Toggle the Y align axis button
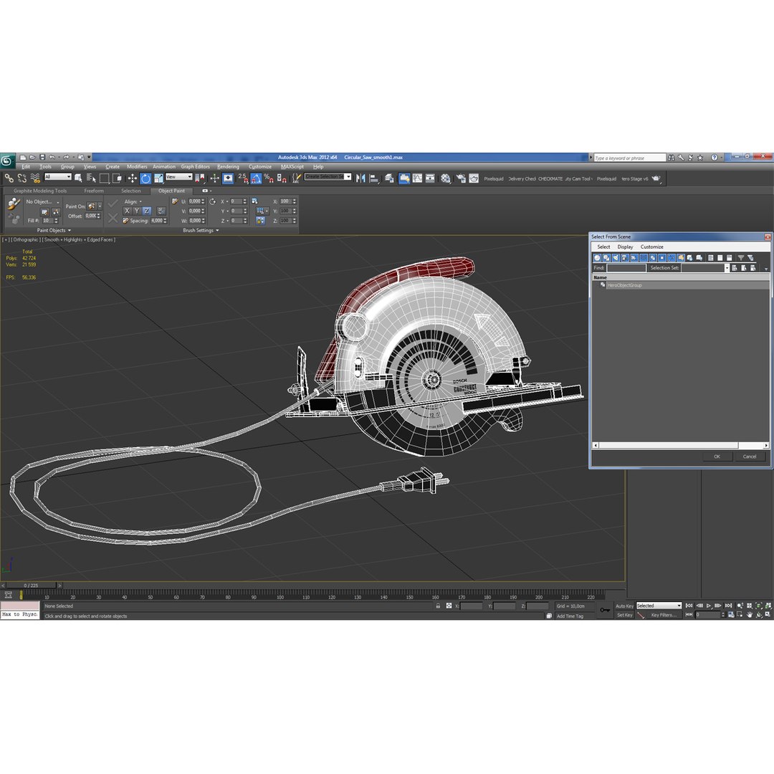 pos(137,211)
